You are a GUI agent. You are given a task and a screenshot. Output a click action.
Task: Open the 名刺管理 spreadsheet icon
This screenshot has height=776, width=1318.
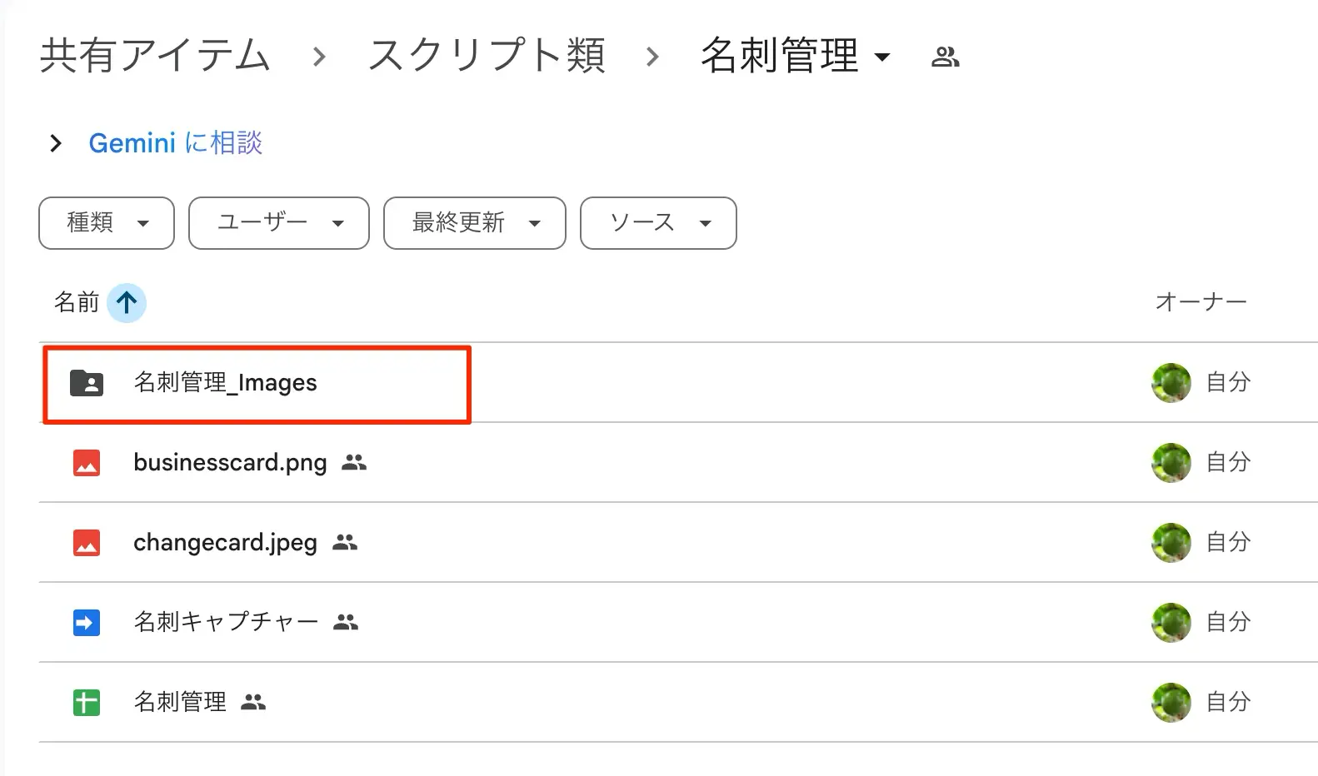click(x=87, y=703)
